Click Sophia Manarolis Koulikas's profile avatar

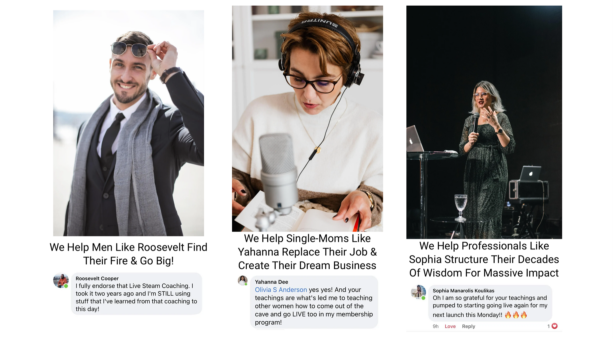point(418,292)
